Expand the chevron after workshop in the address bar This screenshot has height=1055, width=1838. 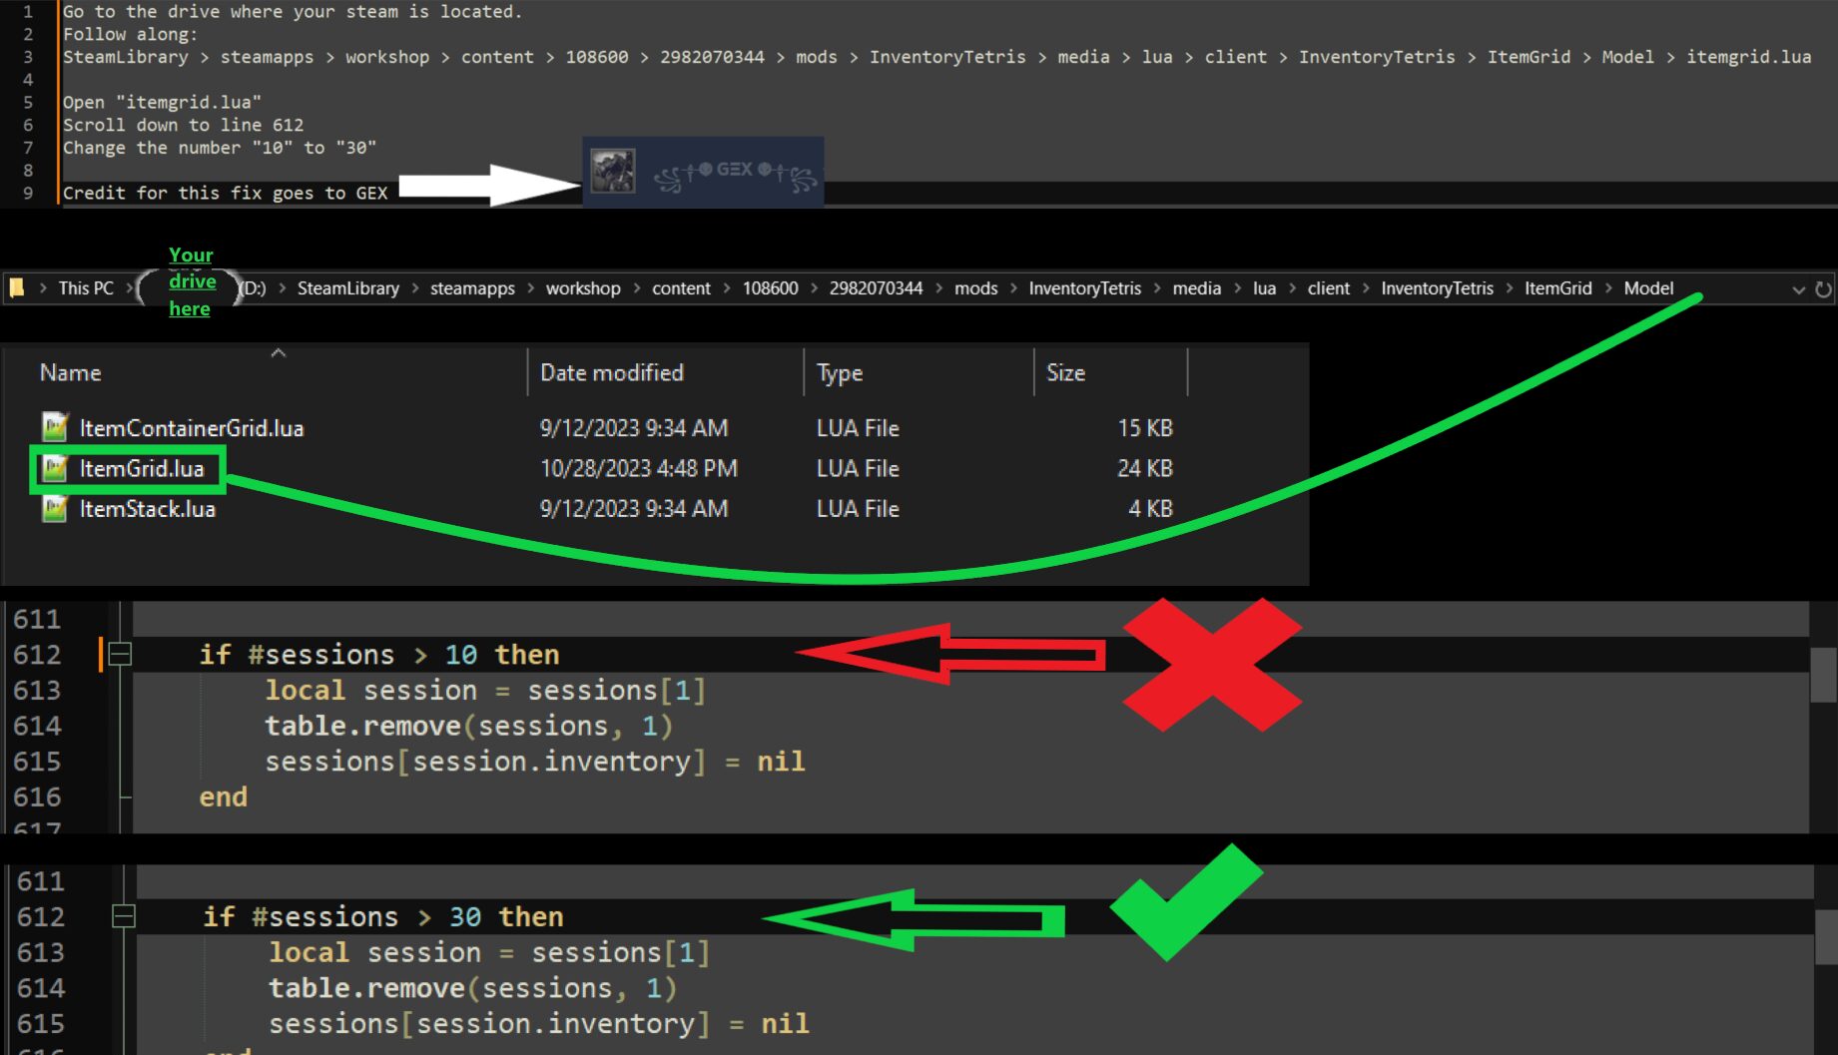tap(637, 288)
